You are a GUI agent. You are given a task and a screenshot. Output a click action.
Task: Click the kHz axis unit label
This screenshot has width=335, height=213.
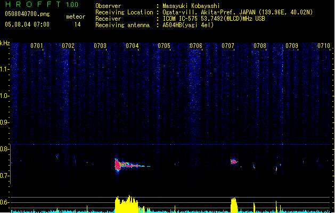pos(5,43)
